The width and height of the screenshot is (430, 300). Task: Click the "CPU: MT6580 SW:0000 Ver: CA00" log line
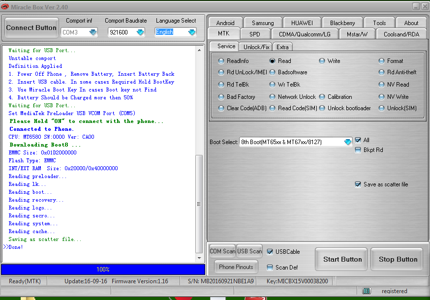[x=51, y=137]
